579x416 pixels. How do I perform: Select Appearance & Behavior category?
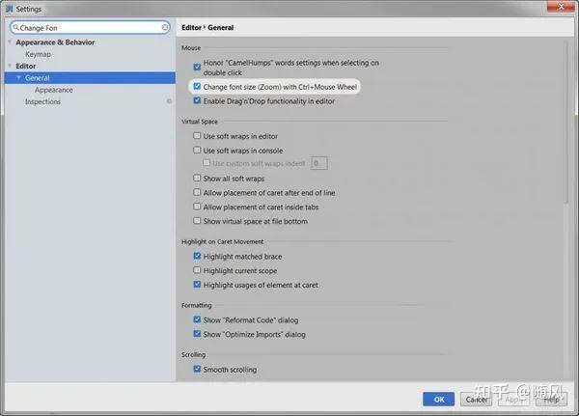[x=55, y=42]
